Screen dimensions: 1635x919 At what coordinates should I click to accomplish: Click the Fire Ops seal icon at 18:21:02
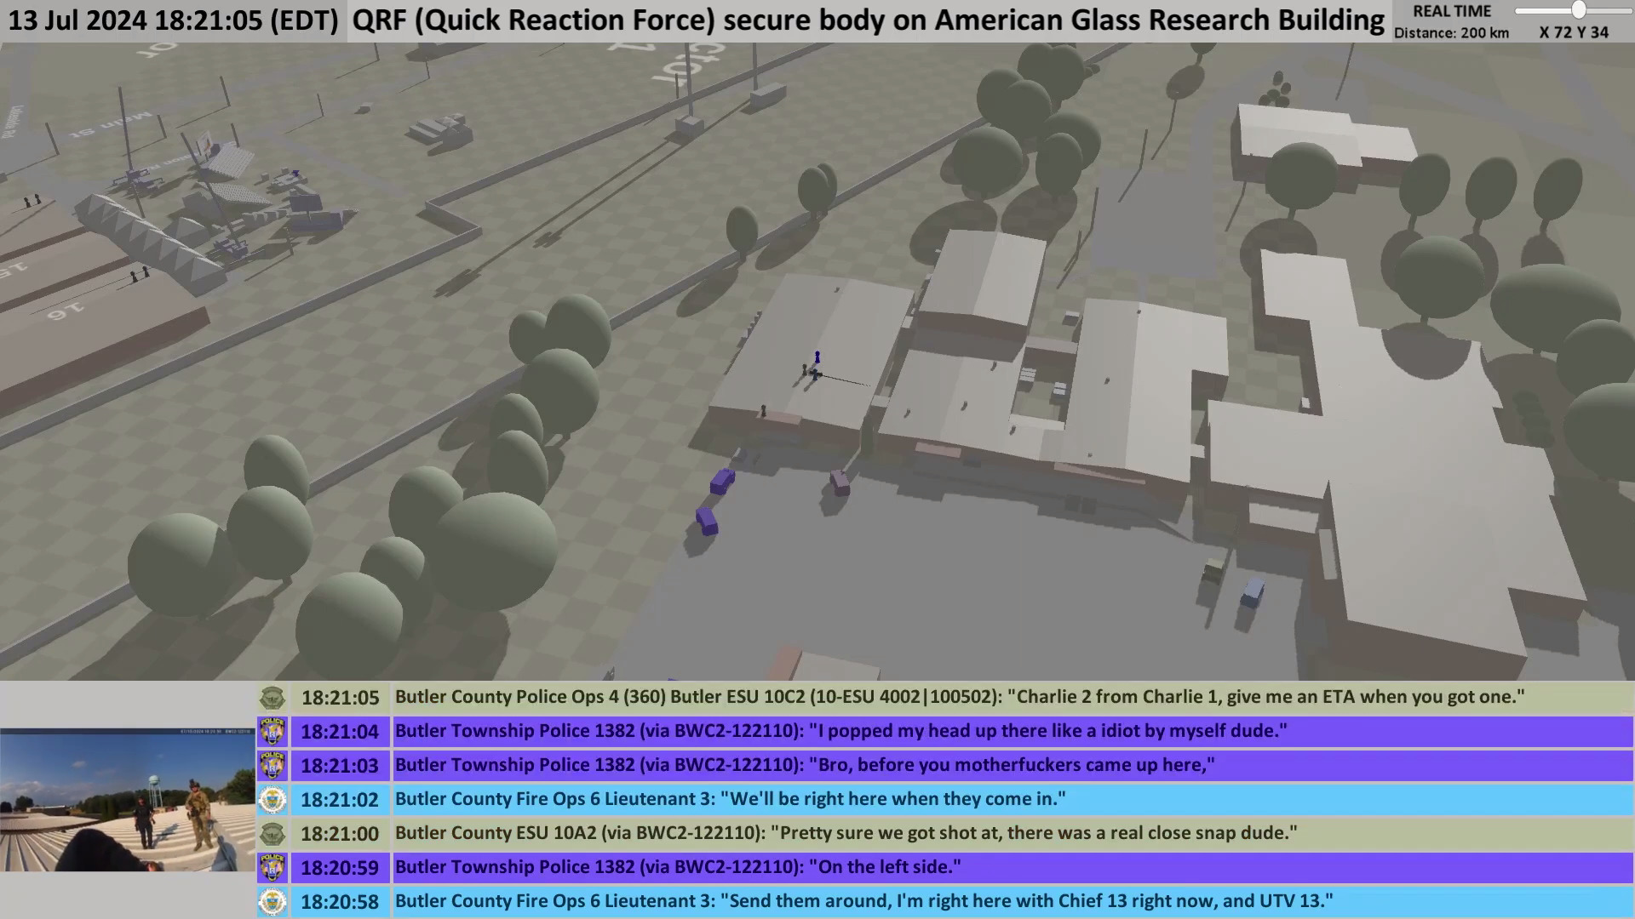[272, 800]
